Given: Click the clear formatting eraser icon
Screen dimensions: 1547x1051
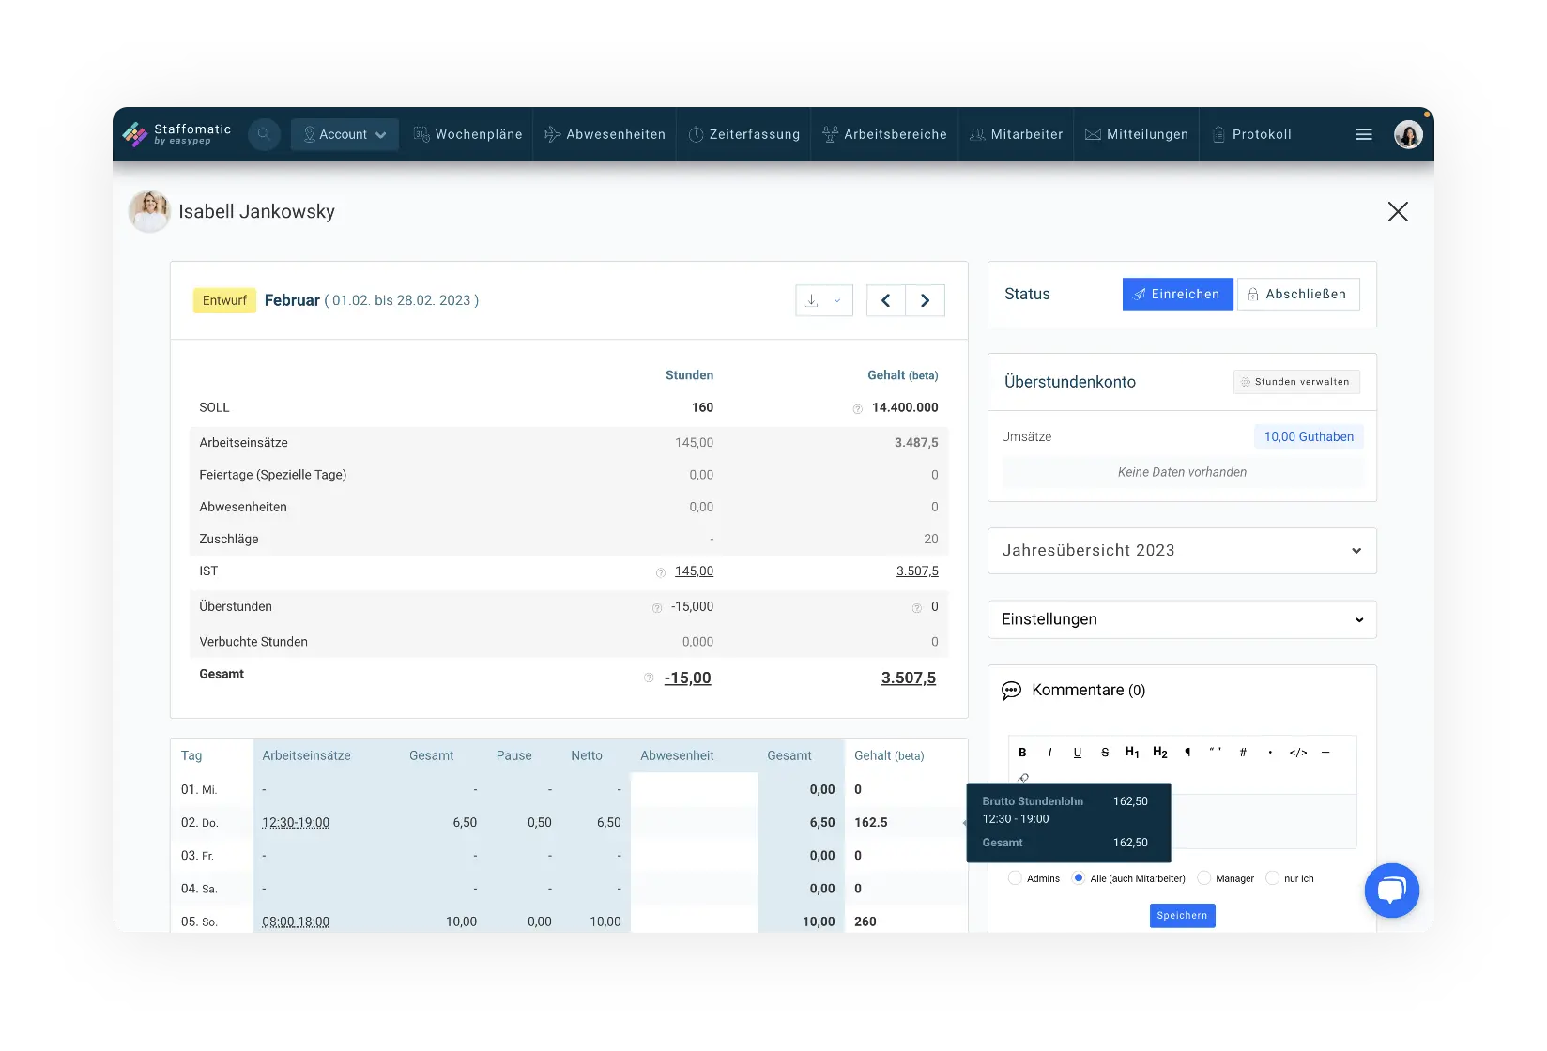Looking at the screenshot, I should click(1023, 778).
